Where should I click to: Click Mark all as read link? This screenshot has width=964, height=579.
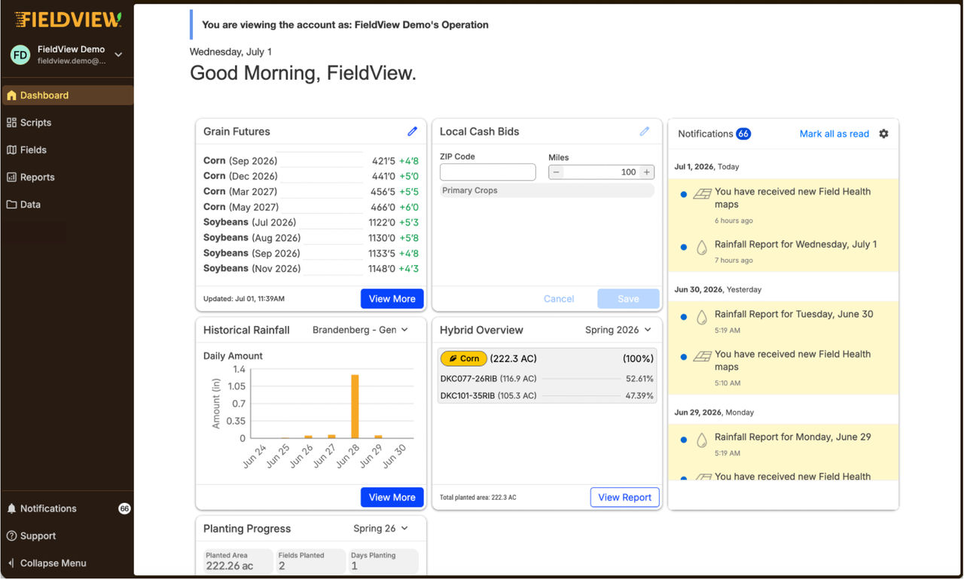coord(834,134)
